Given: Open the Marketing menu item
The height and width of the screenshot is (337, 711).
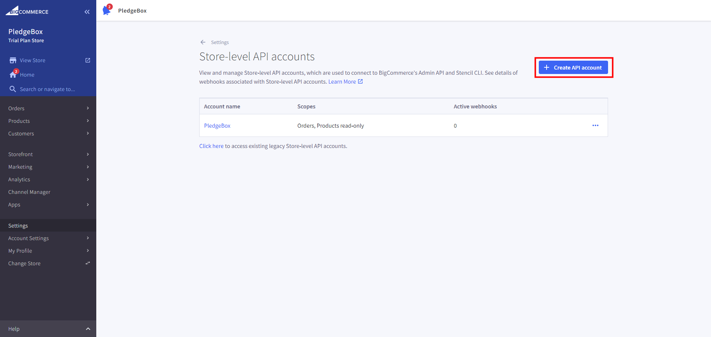Looking at the screenshot, I should 20,167.
